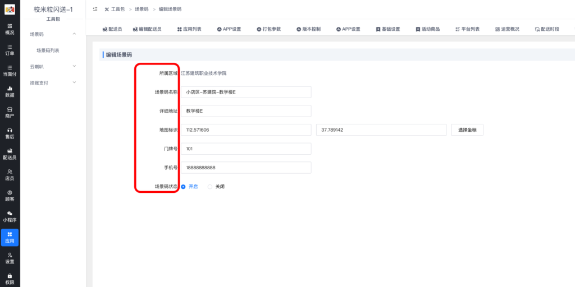Viewport: 575px width, 287px height.
Task: Click 编辑场景码 breadcrumb item
Action: coord(170,9)
